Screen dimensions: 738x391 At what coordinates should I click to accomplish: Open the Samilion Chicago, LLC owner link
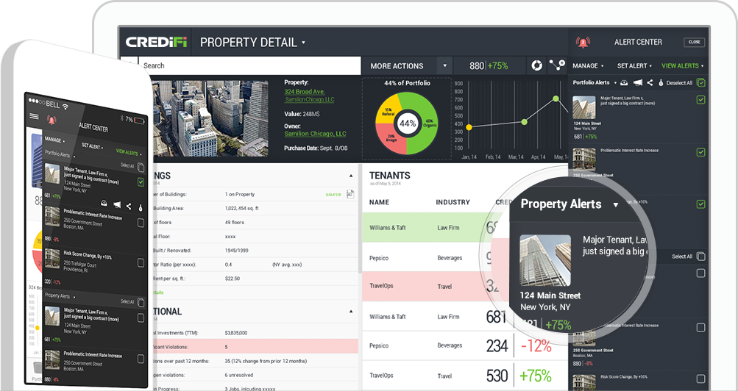tap(315, 134)
